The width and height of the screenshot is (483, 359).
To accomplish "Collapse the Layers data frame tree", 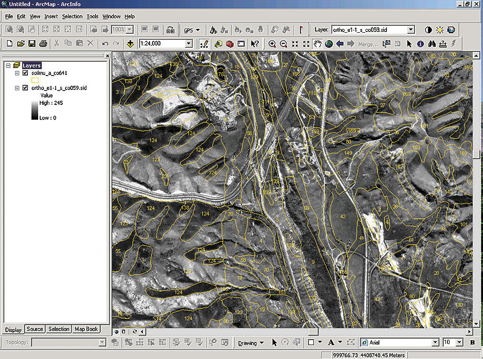I will [x=8, y=65].
